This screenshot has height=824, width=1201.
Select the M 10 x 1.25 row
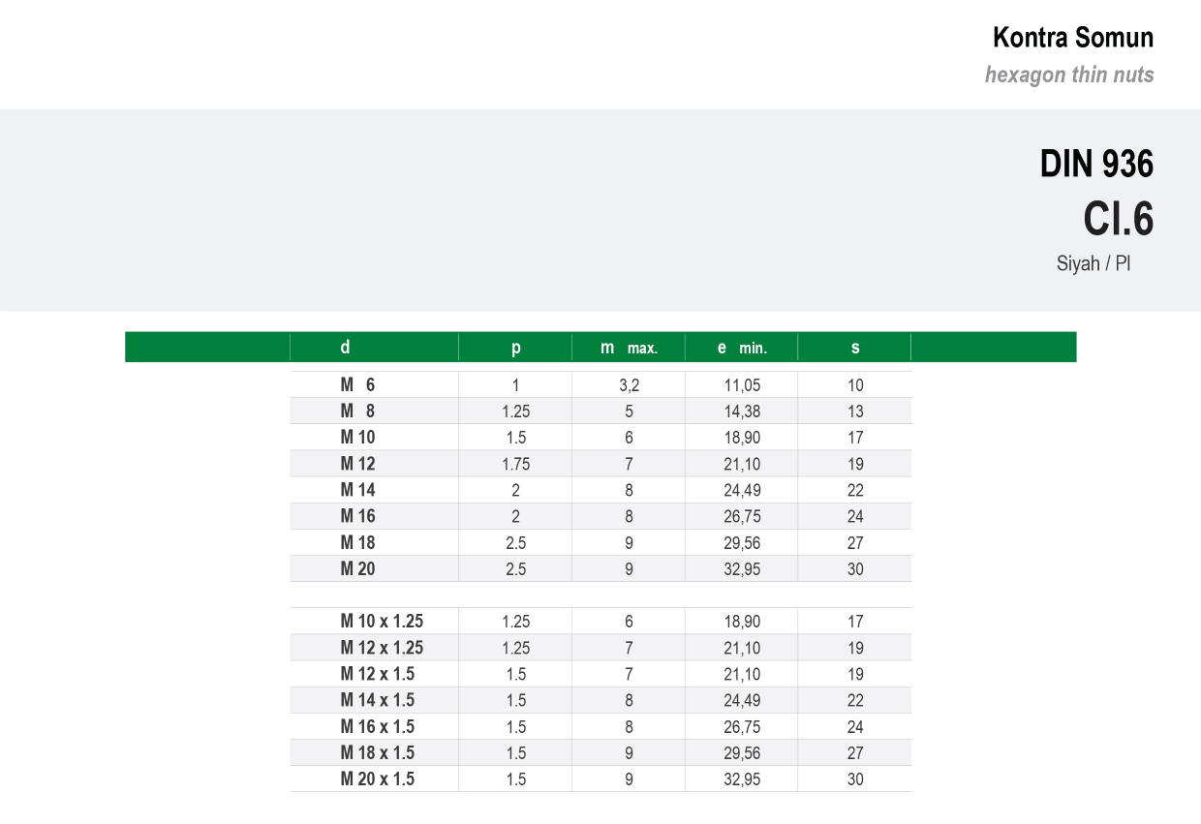pyautogui.click(x=600, y=621)
